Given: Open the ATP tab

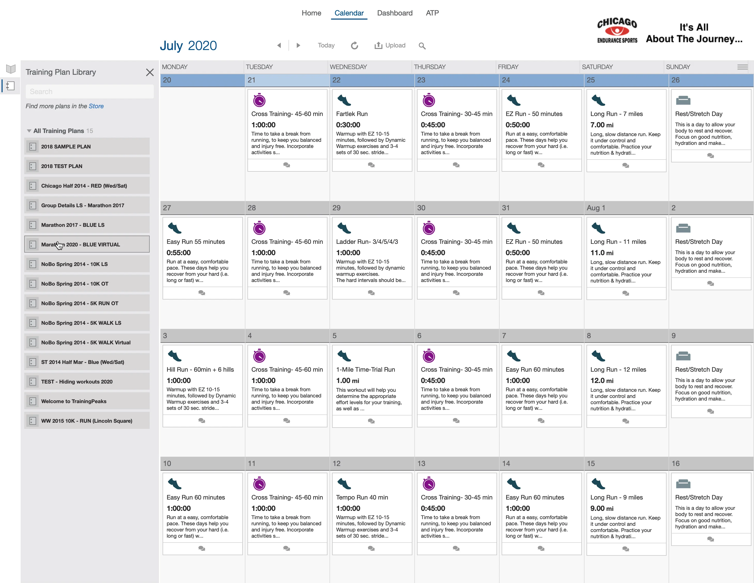Looking at the screenshot, I should point(432,13).
